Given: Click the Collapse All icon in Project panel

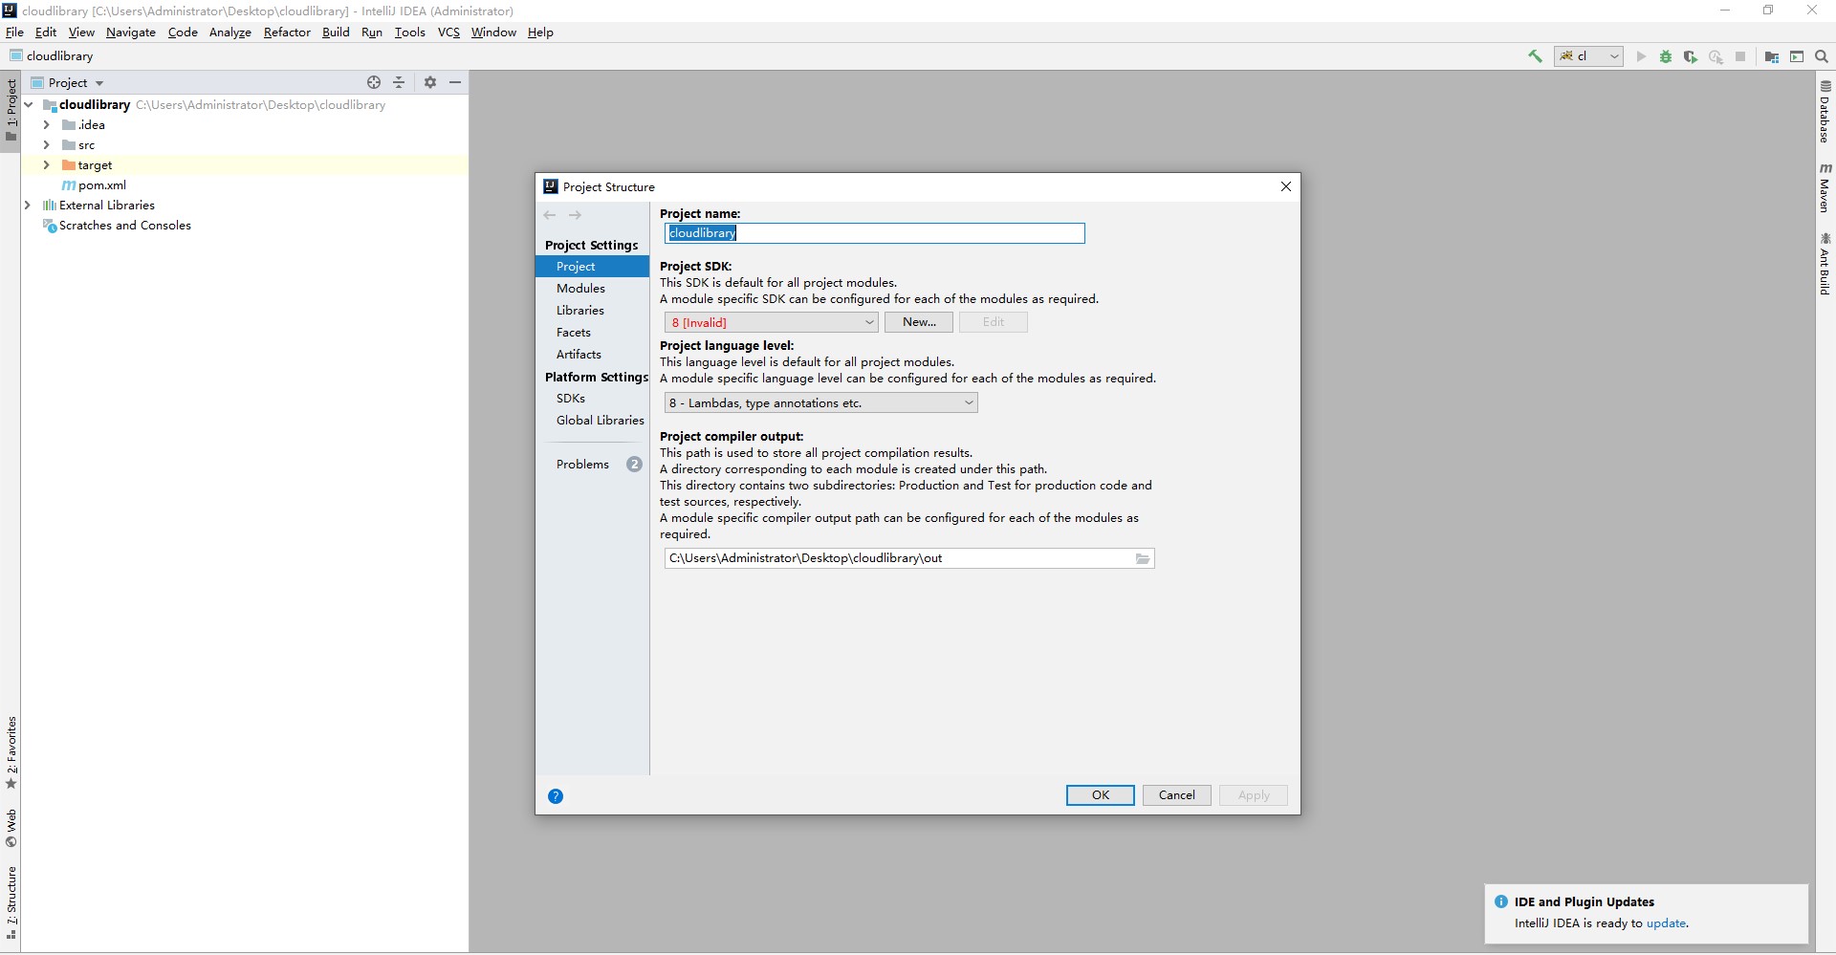Looking at the screenshot, I should coord(399,82).
